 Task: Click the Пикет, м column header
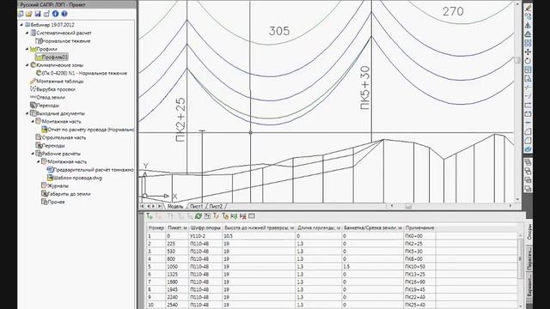point(177,227)
